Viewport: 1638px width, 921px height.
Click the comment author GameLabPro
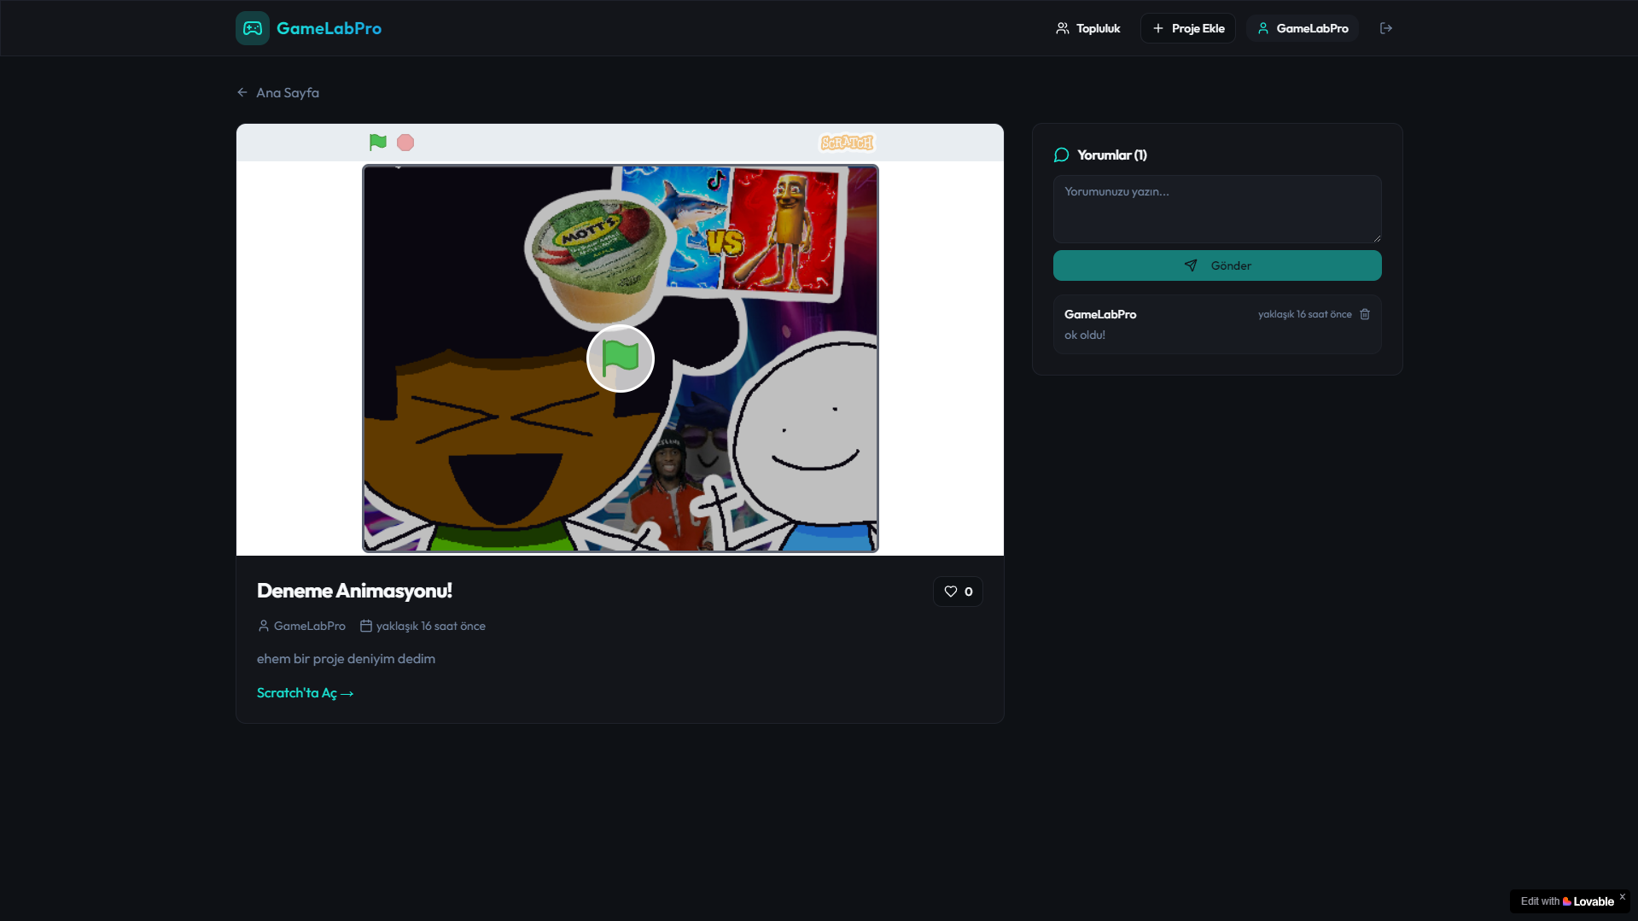1100,314
